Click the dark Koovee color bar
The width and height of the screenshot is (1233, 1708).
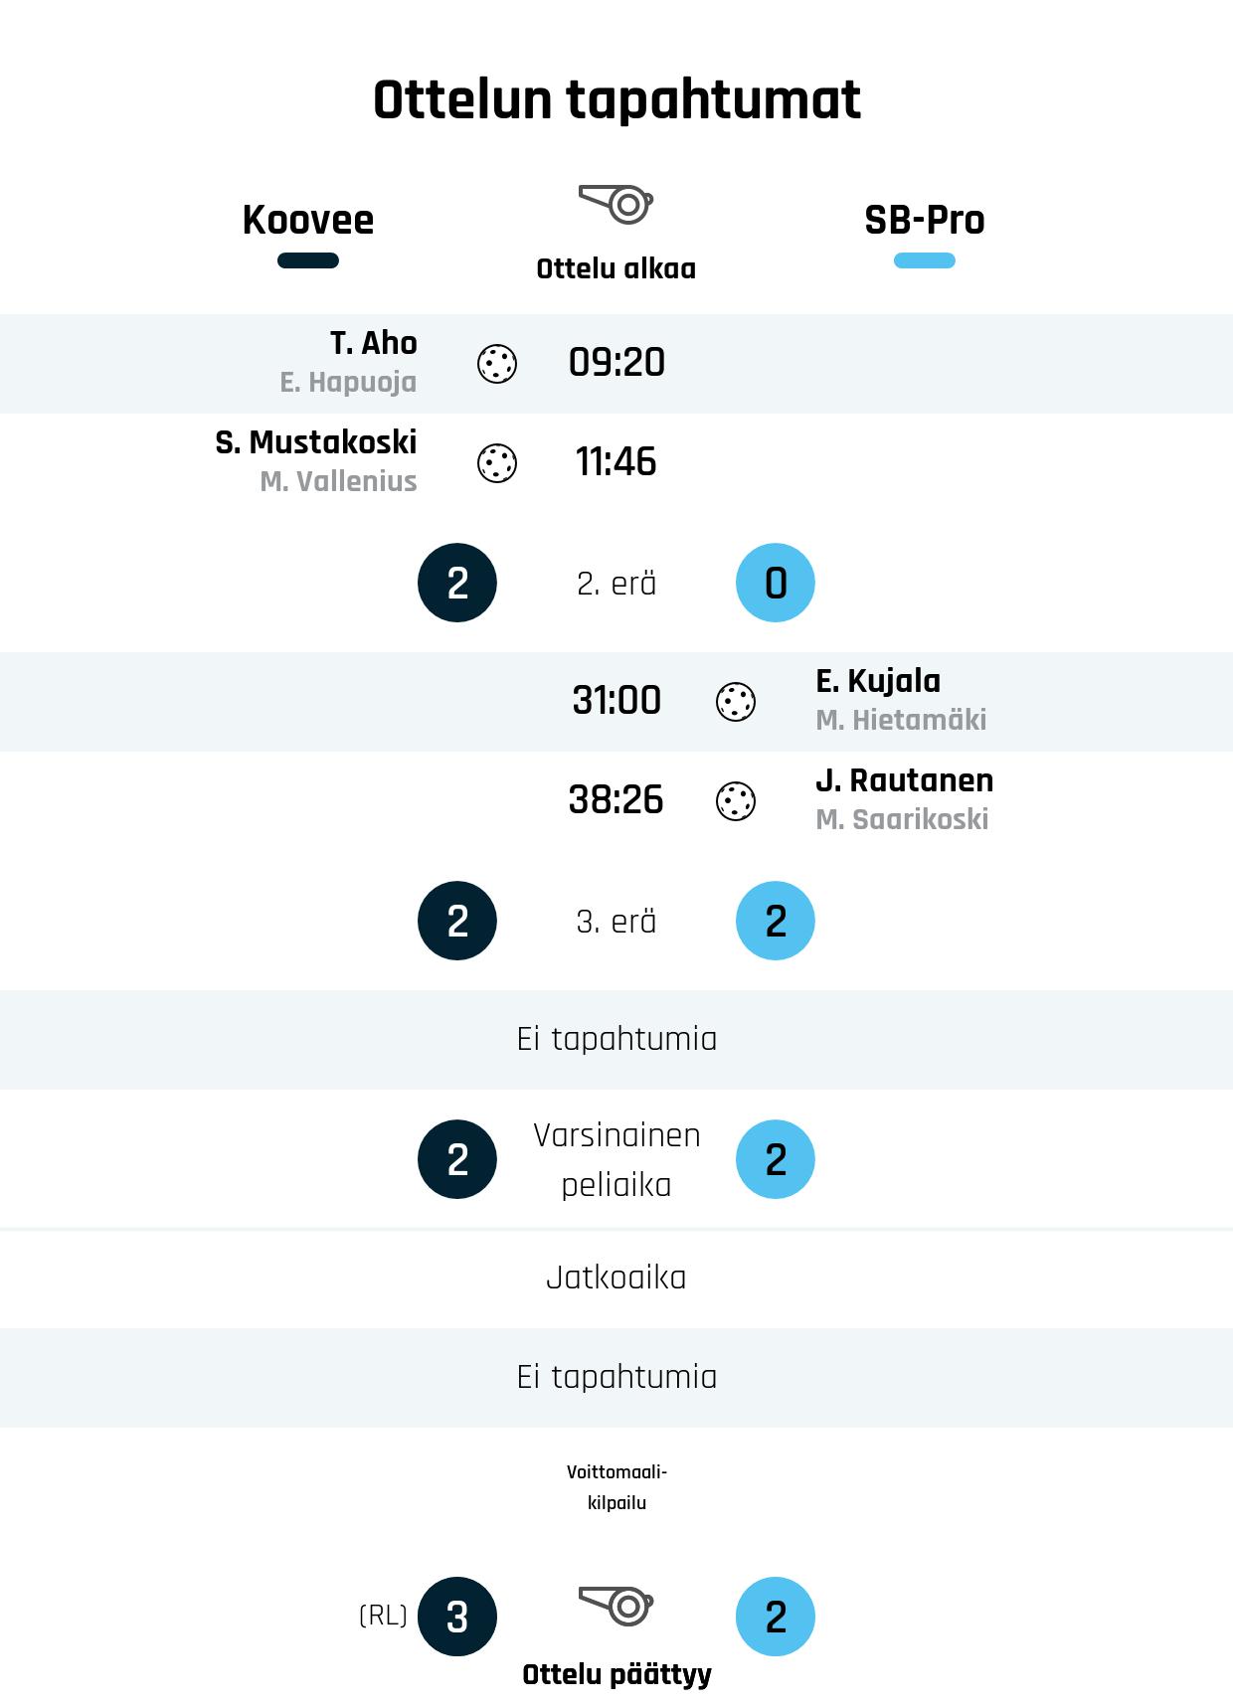[x=308, y=260]
